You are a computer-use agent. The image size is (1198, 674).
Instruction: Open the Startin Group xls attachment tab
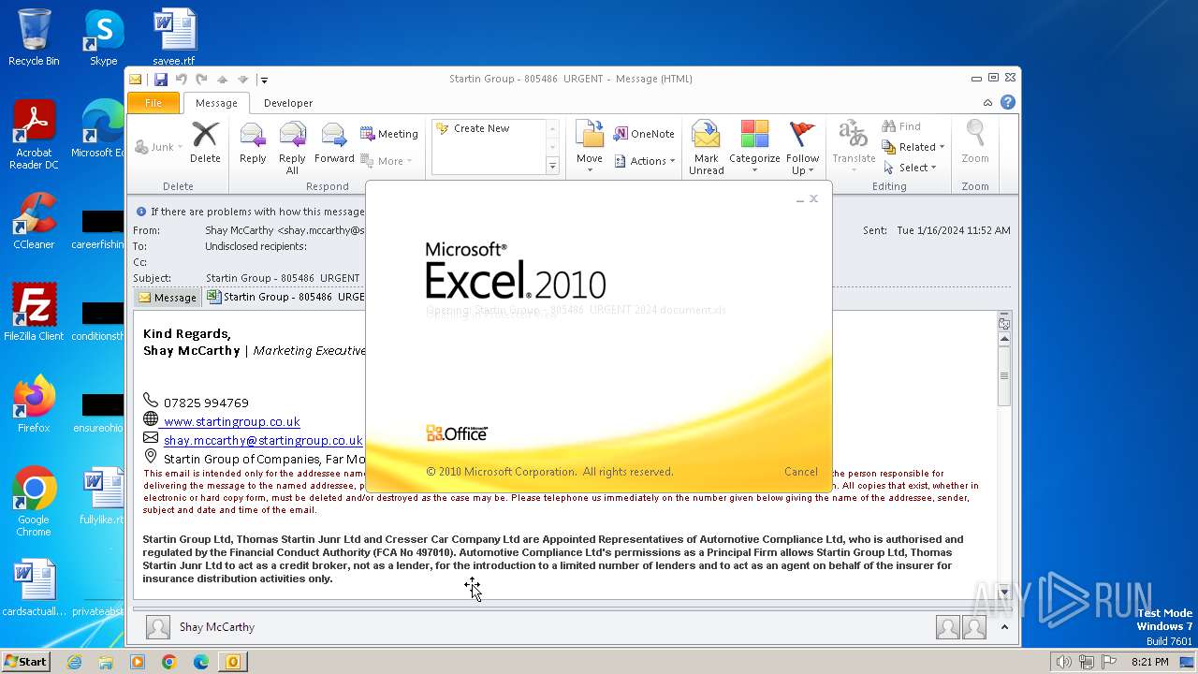(x=285, y=297)
